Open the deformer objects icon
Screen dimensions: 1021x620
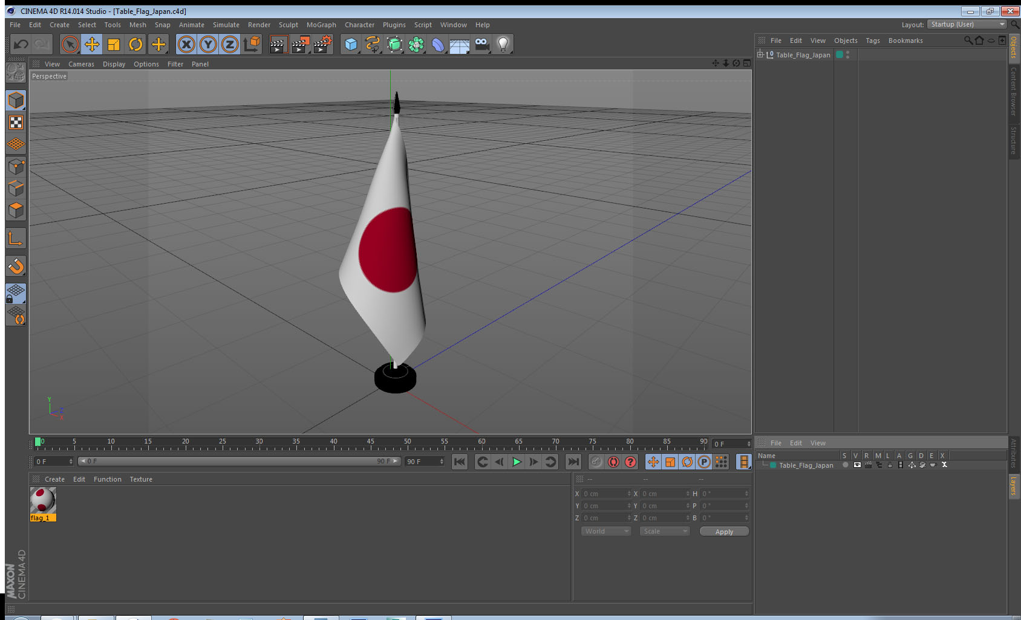coord(438,44)
